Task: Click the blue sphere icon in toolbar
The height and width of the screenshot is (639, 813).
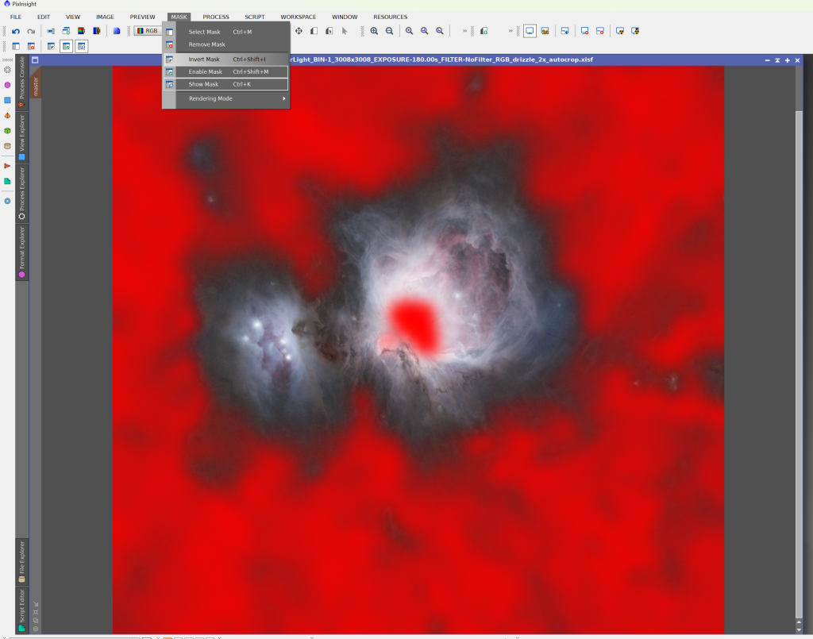Action: pos(116,31)
